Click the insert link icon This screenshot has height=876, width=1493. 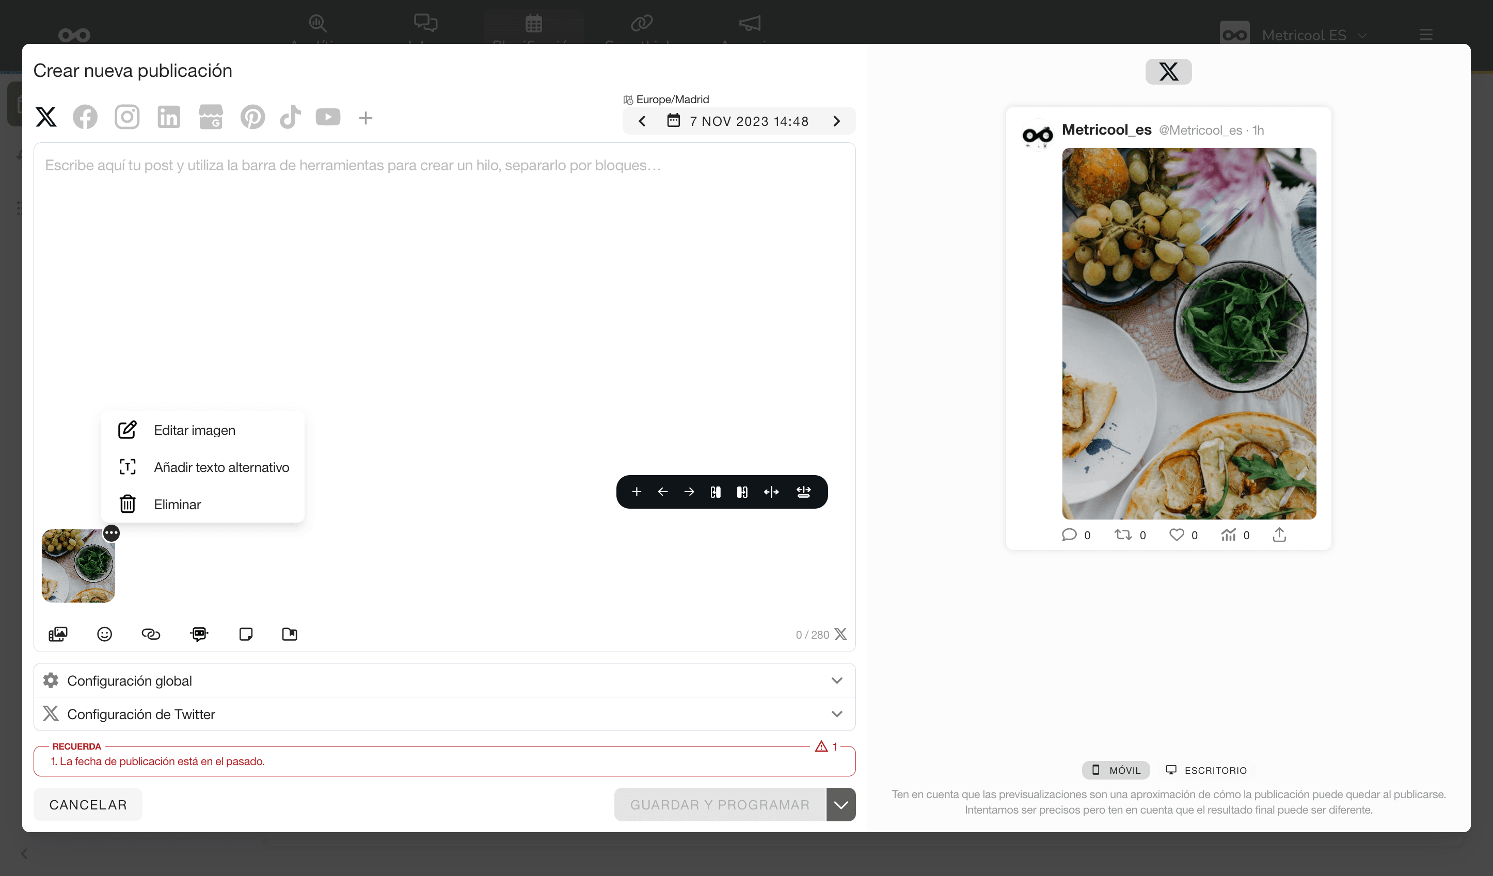(150, 634)
